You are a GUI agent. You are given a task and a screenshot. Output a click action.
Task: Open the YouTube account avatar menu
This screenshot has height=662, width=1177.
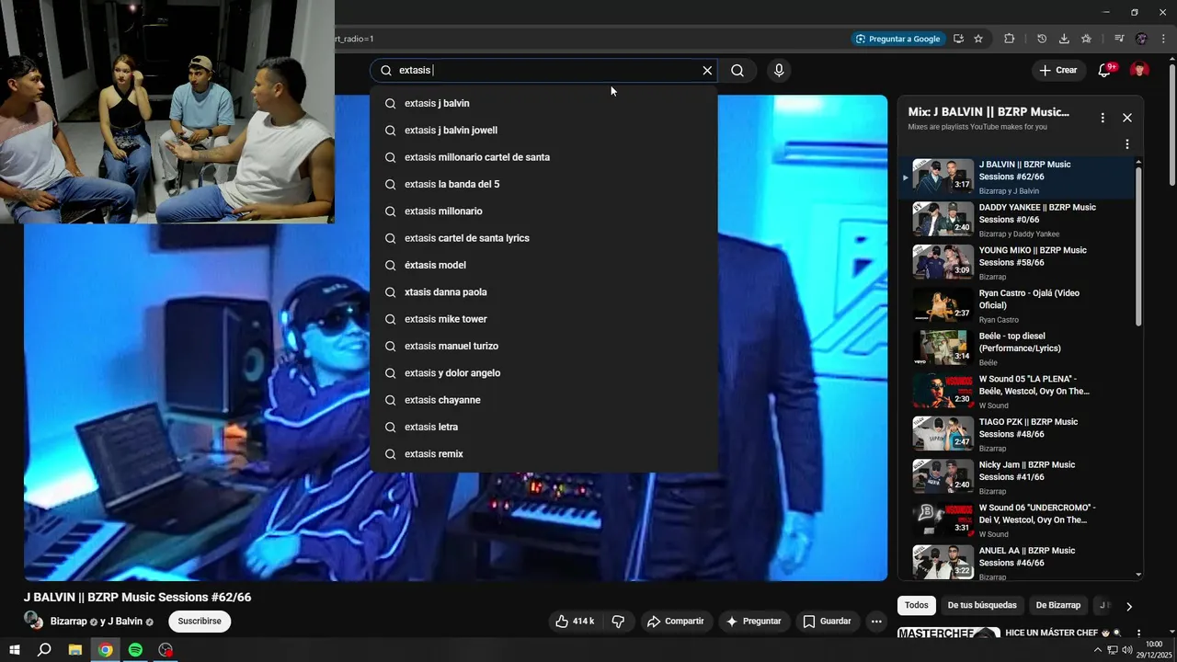point(1139,71)
